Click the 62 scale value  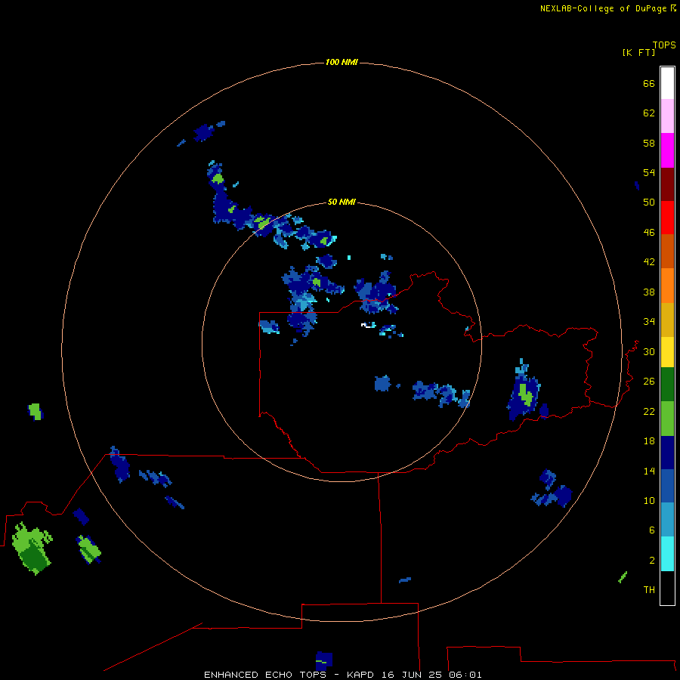[649, 113]
